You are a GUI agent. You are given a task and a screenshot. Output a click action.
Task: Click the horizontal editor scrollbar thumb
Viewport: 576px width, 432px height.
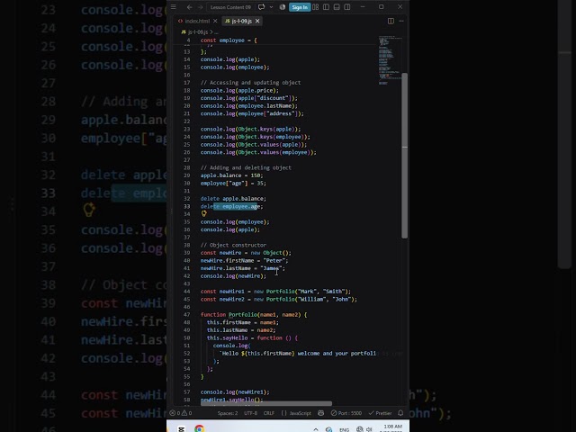(x=266, y=403)
